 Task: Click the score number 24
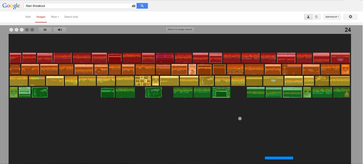click(x=348, y=30)
